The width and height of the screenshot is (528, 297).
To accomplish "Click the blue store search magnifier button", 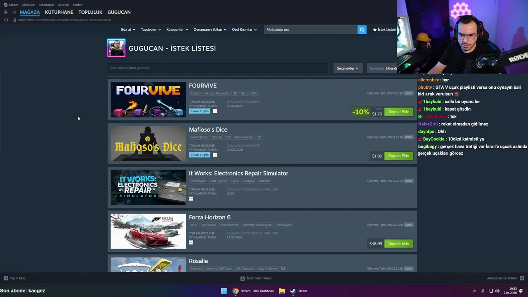I will click(362, 30).
